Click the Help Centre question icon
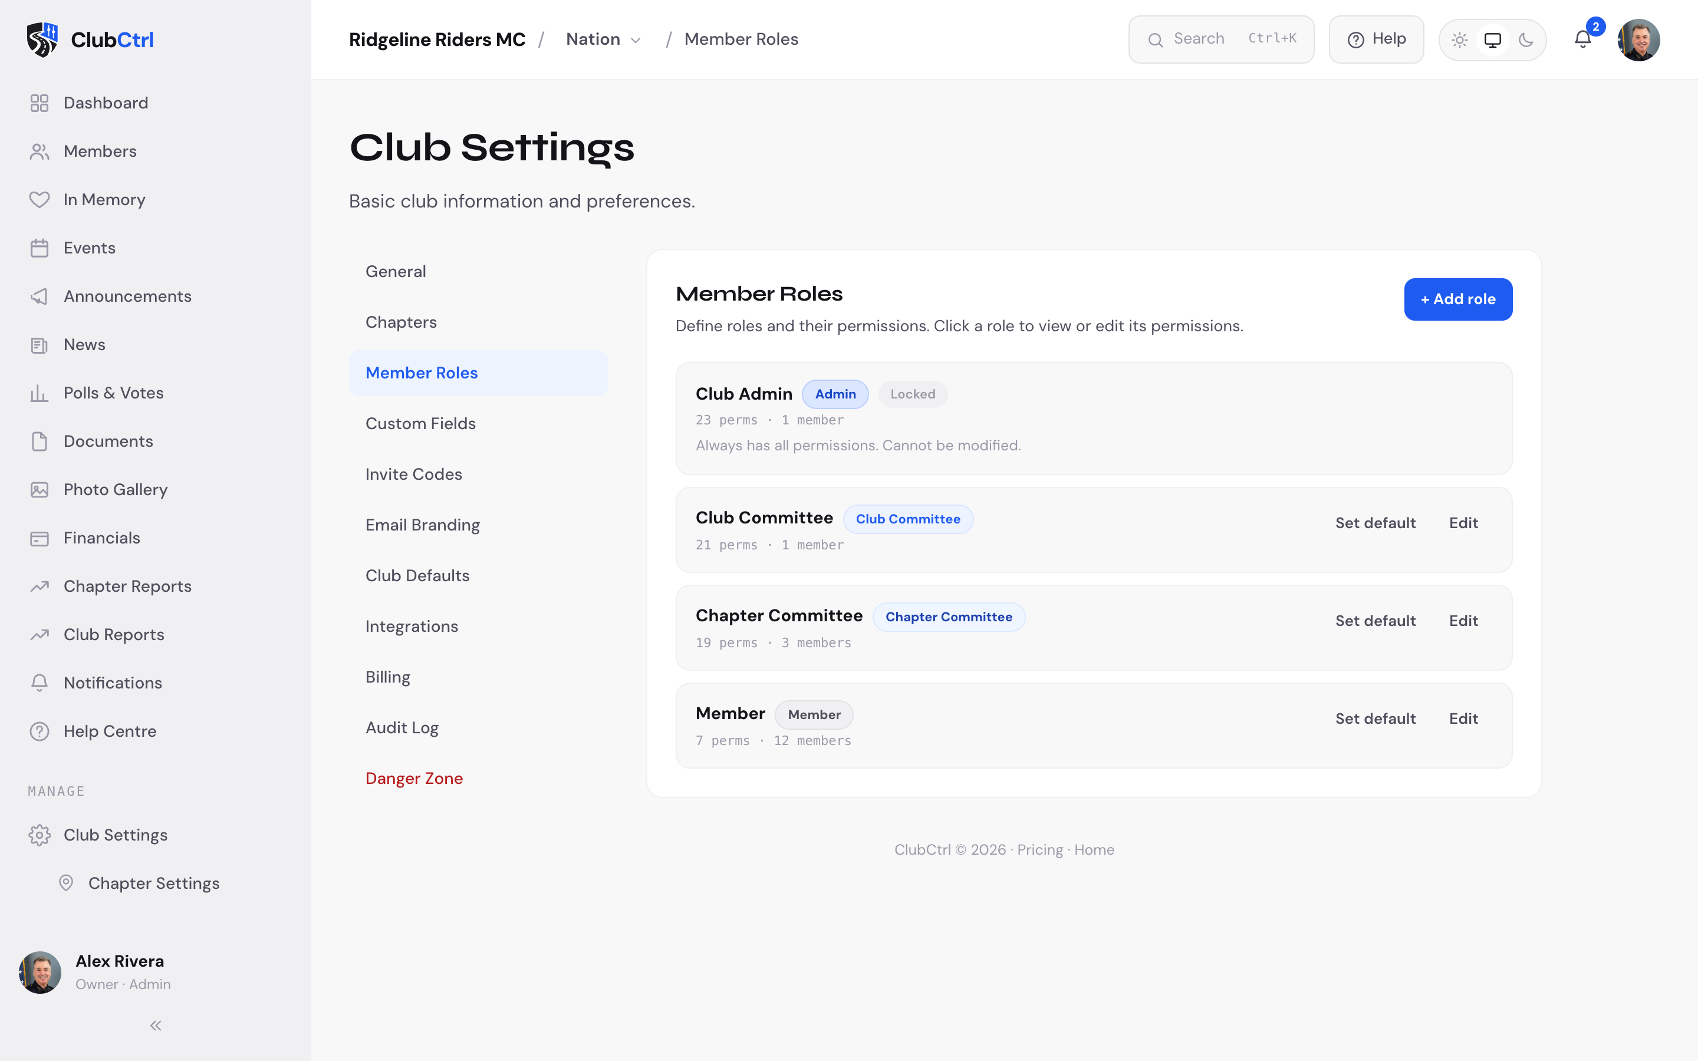 (x=40, y=732)
